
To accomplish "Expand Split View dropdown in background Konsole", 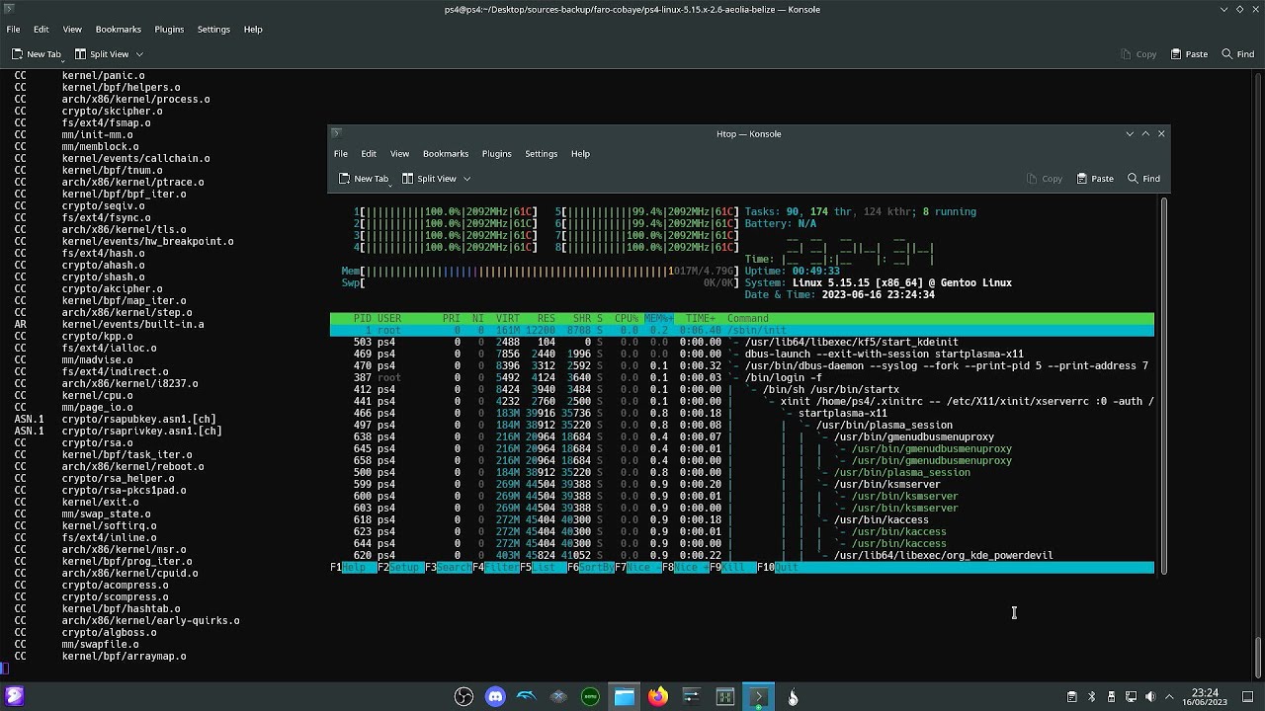I will click(139, 54).
